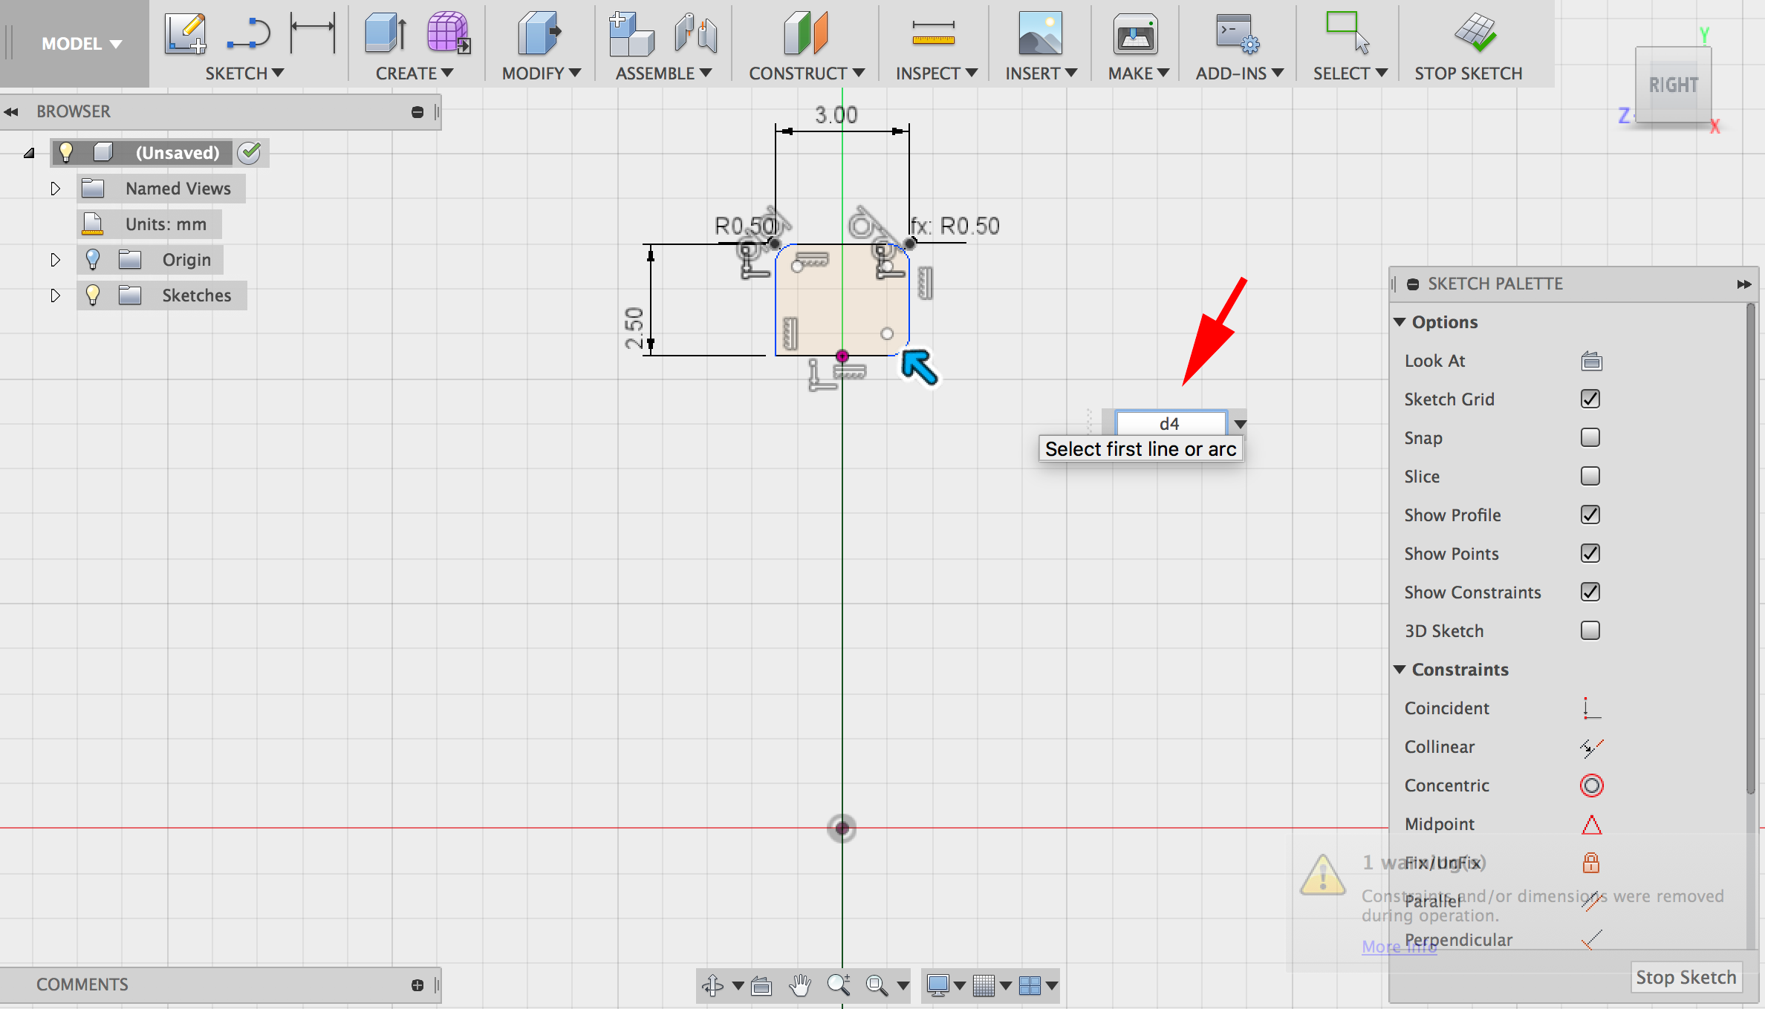Click the New Component assemble icon
1765x1009 pixels.
[x=631, y=34]
